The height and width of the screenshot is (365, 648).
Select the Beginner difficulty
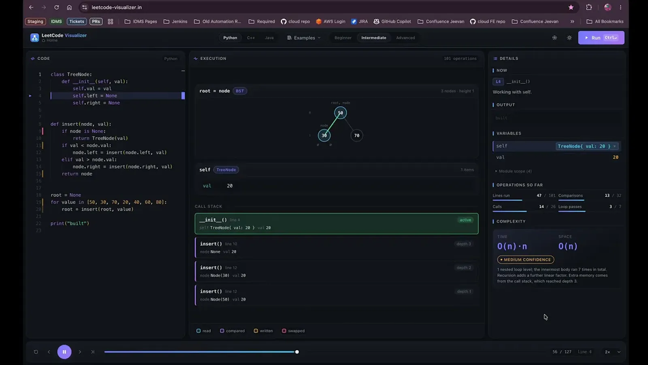point(343,38)
